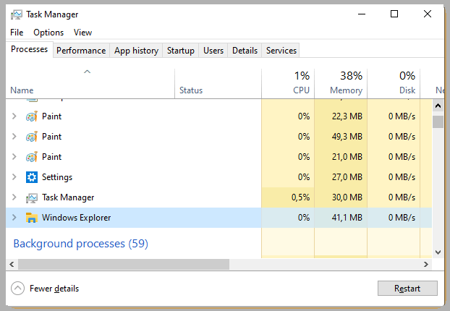Viewport: 450px width, 311px height.
Task: Click the Windows Explorer folder icon
Action: pyautogui.click(x=32, y=218)
